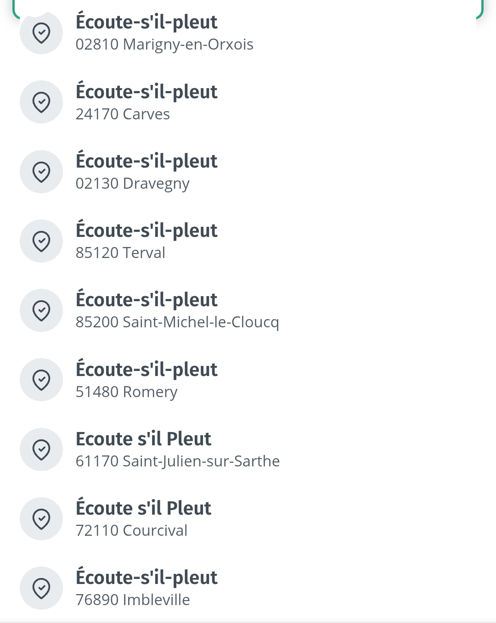This screenshot has width=496, height=623.
Task: Click the "Écoute s'il Pleut" title above Courcival
Action: point(143,508)
